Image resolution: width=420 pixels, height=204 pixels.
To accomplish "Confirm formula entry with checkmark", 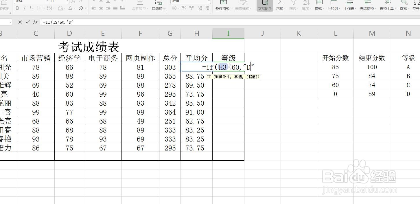I will (28, 22).
